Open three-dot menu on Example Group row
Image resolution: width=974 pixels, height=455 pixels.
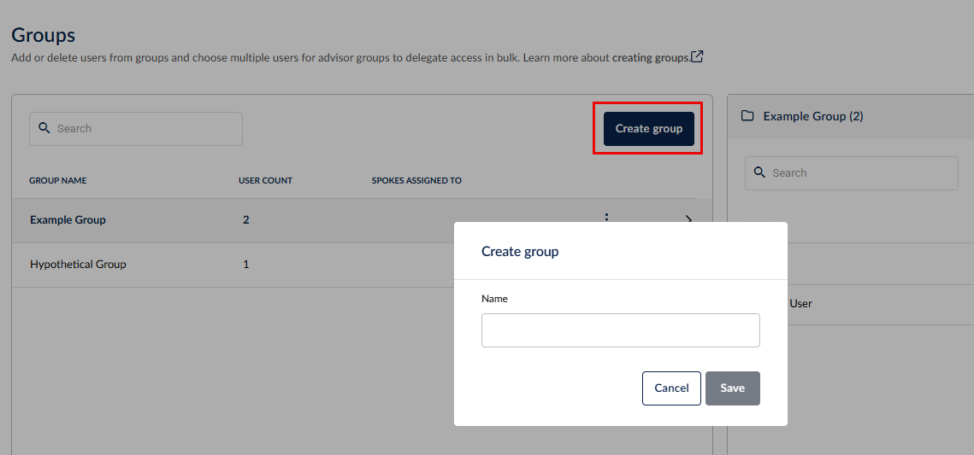(x=607, y=217)
